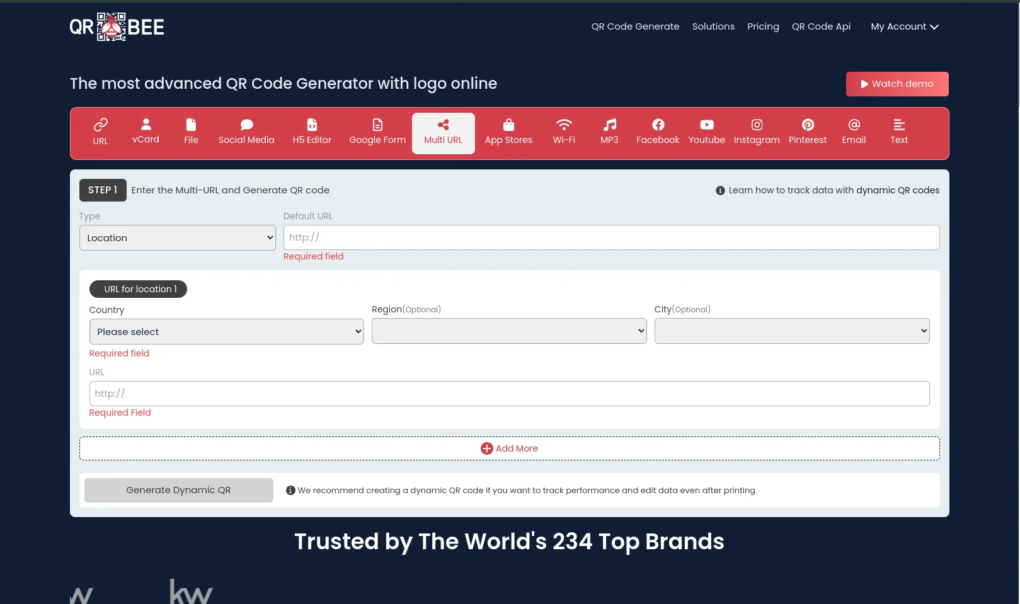This screenshot has width=1020, height=604.
Task: Choose the Wi-Fi QR code icon
Action: [x=564, y=125]
